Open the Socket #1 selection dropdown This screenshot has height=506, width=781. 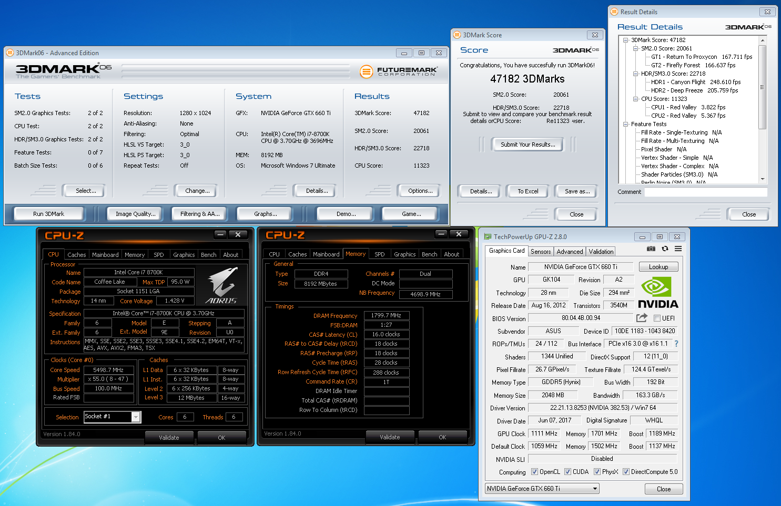113,417
